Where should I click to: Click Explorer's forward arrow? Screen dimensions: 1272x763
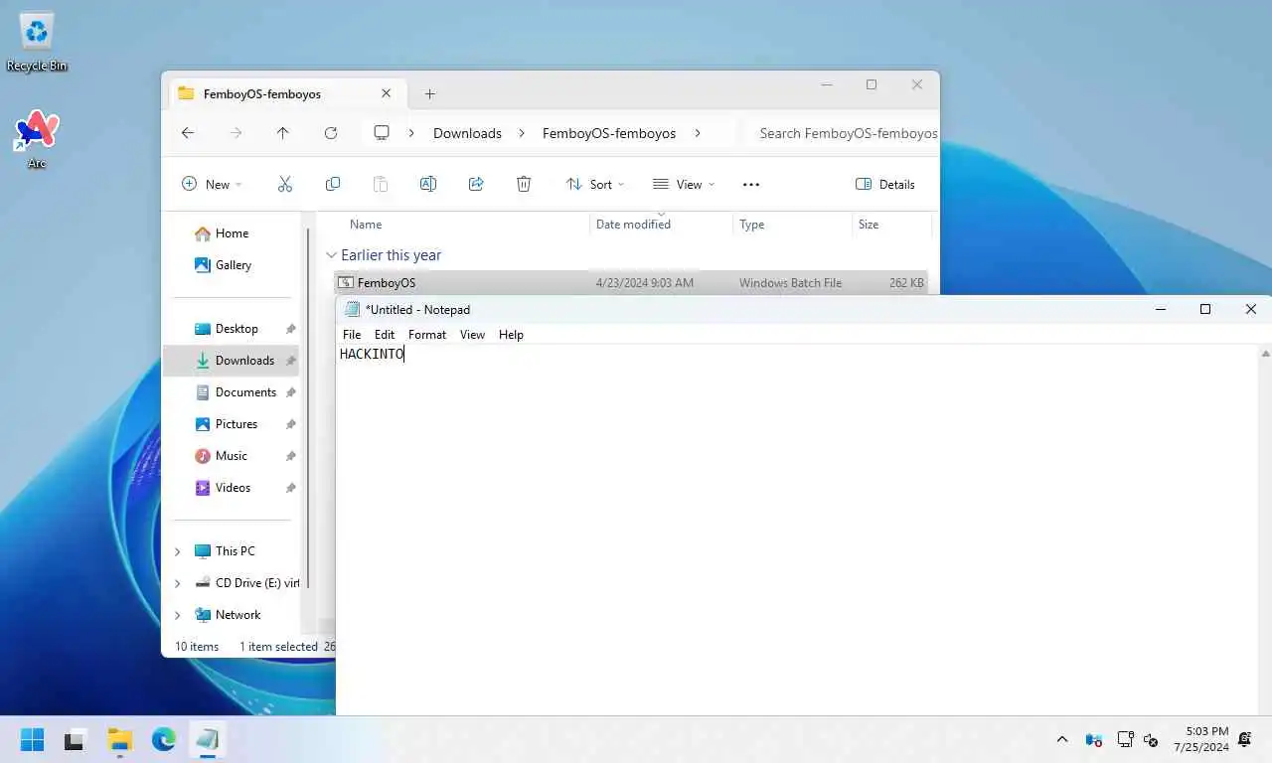(x=236, y=132)
